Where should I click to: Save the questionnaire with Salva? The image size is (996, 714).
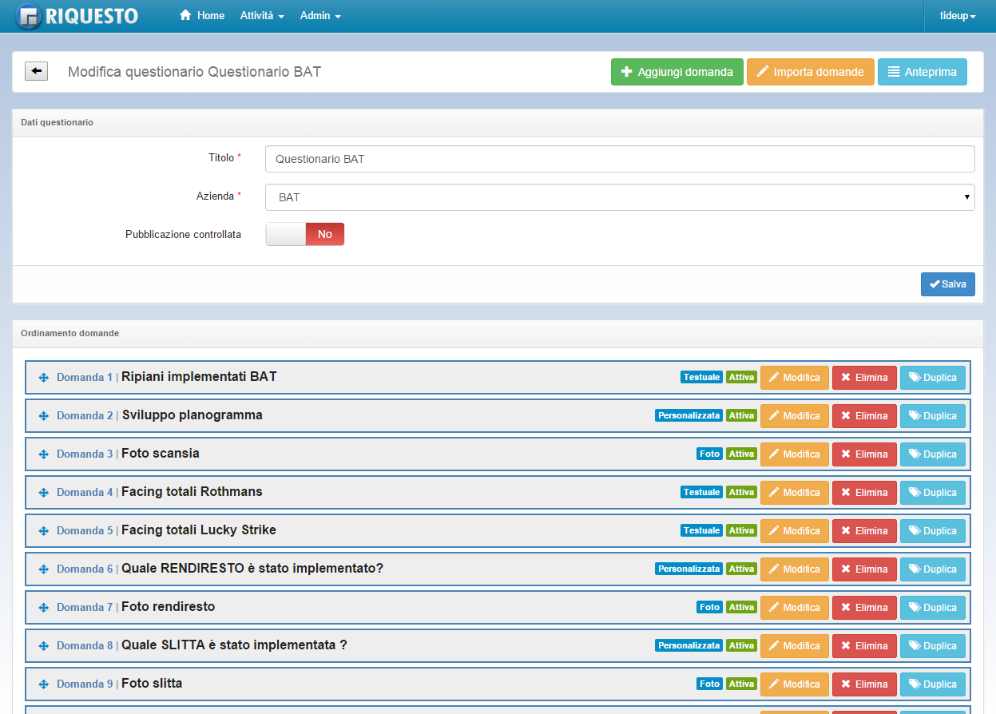pos(947,284)
